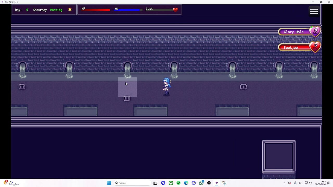Select the Footjob quest entry
The image size is (333, 187).
tap(299, 47)
